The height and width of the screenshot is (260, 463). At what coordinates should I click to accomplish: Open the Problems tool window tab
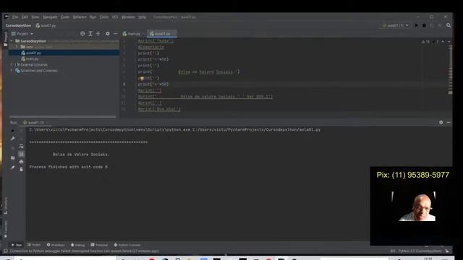pyautogui.click(x=56, y=245)
